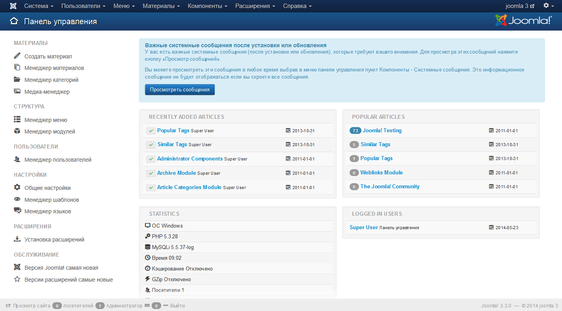
Task: Select the Менеджер пользователей user icon
Action: click(x=17, y=160)
